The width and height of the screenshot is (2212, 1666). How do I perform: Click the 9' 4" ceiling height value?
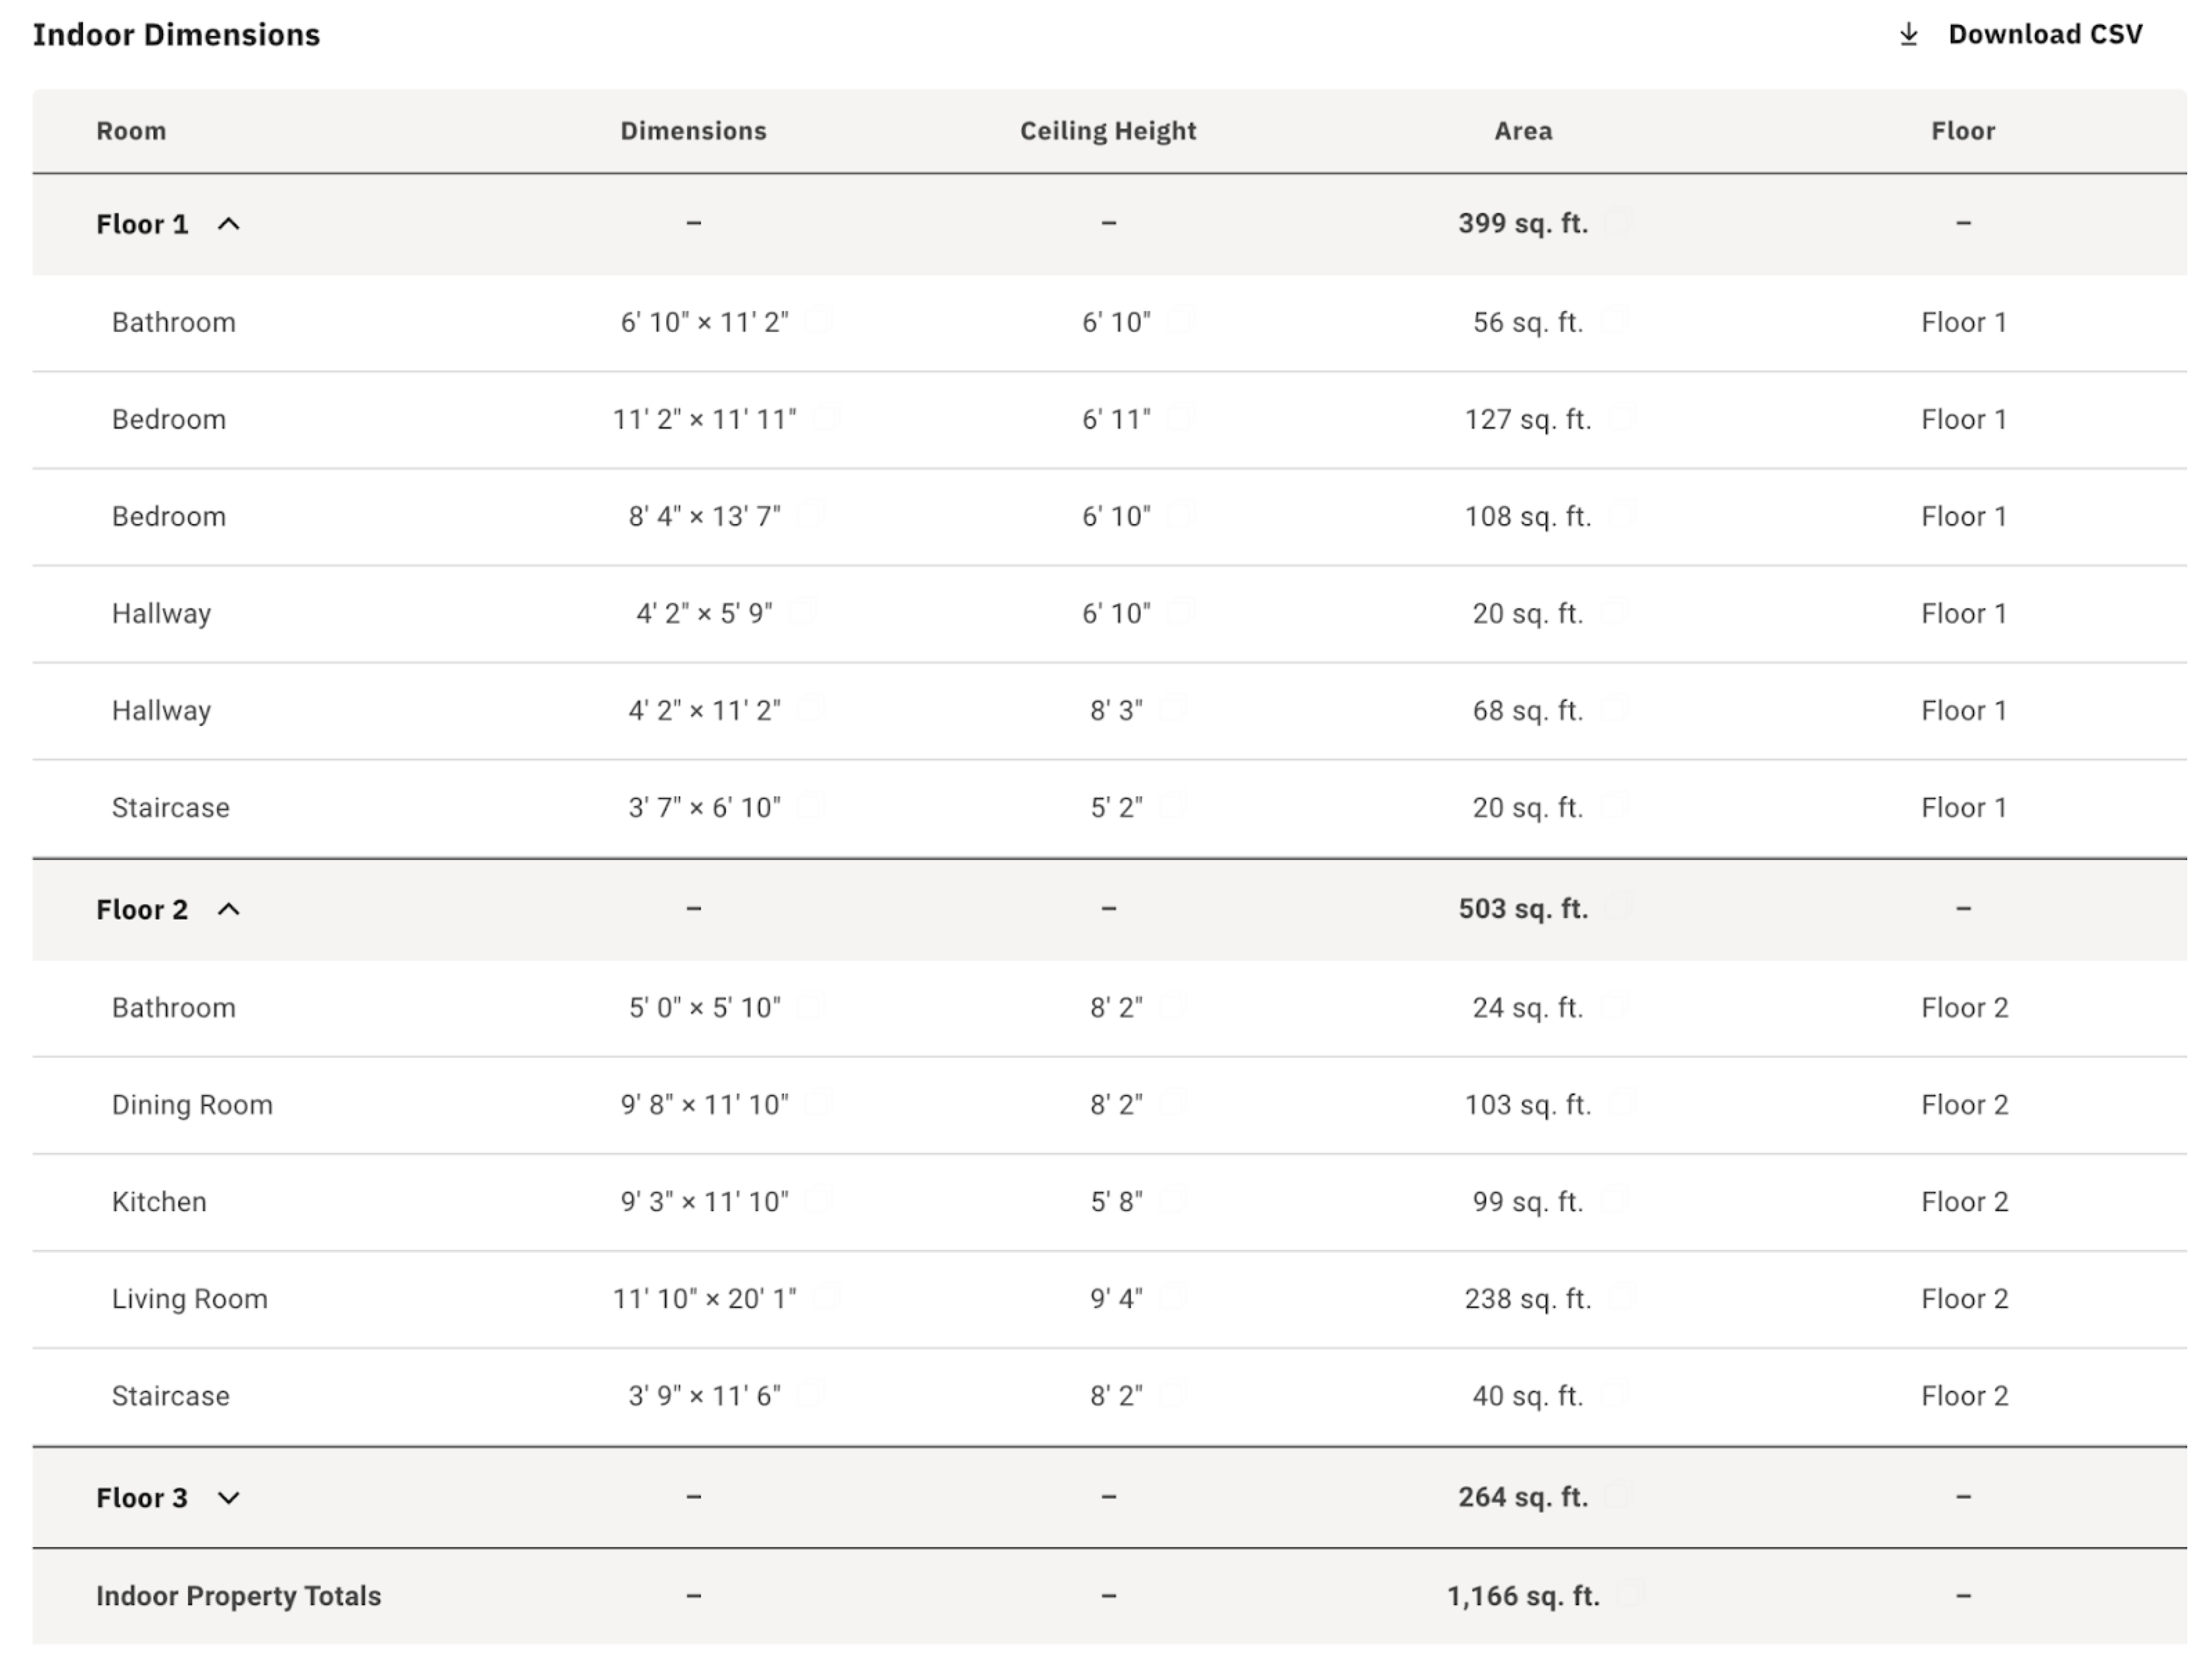click(1116, 1298)
